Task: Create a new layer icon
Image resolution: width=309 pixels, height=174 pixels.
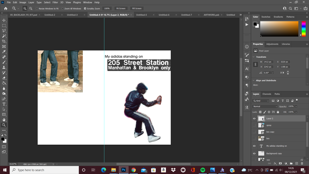Action: (297, 163)
